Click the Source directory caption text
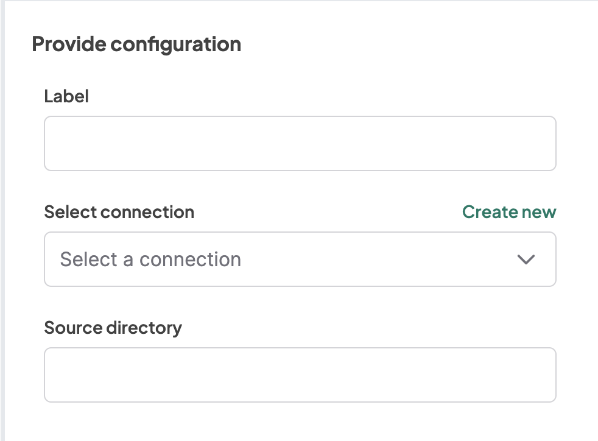Viewport: 598px width, 441px height. pyautogui.click(x=113, y=328)
